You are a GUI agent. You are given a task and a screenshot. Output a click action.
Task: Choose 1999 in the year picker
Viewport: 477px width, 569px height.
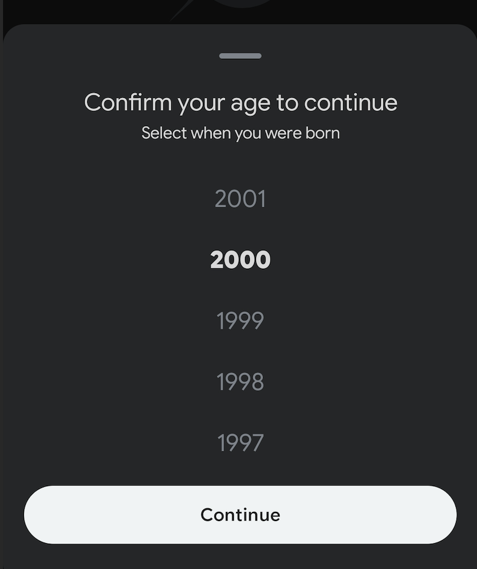point(240,321)
